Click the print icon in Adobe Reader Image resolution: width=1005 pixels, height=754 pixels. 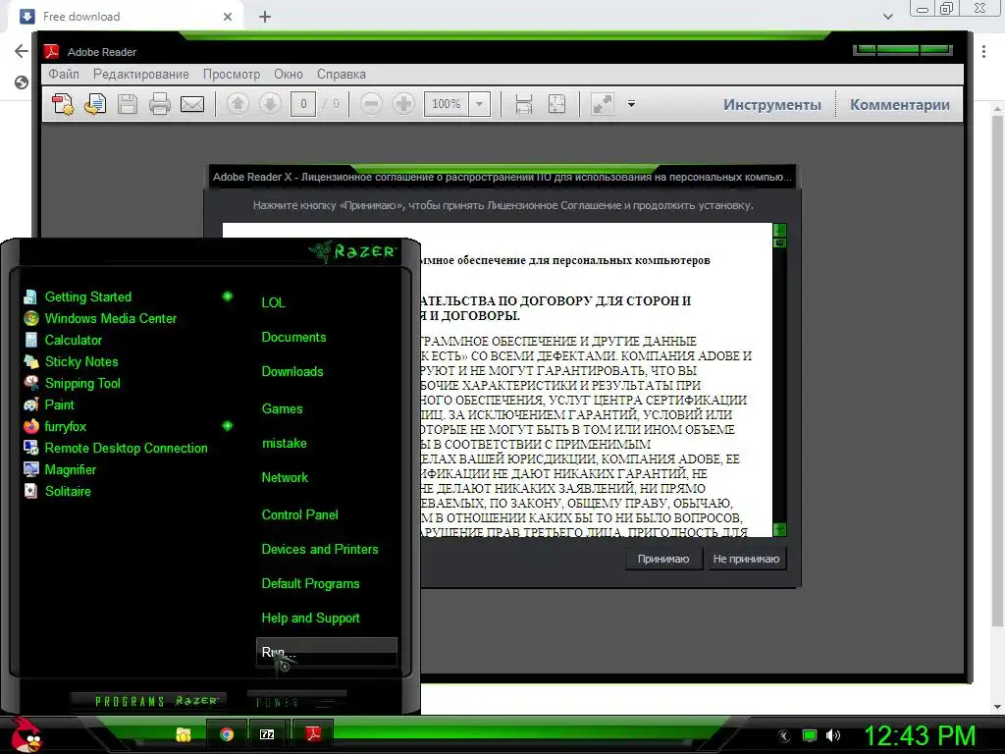coord(160,104)
